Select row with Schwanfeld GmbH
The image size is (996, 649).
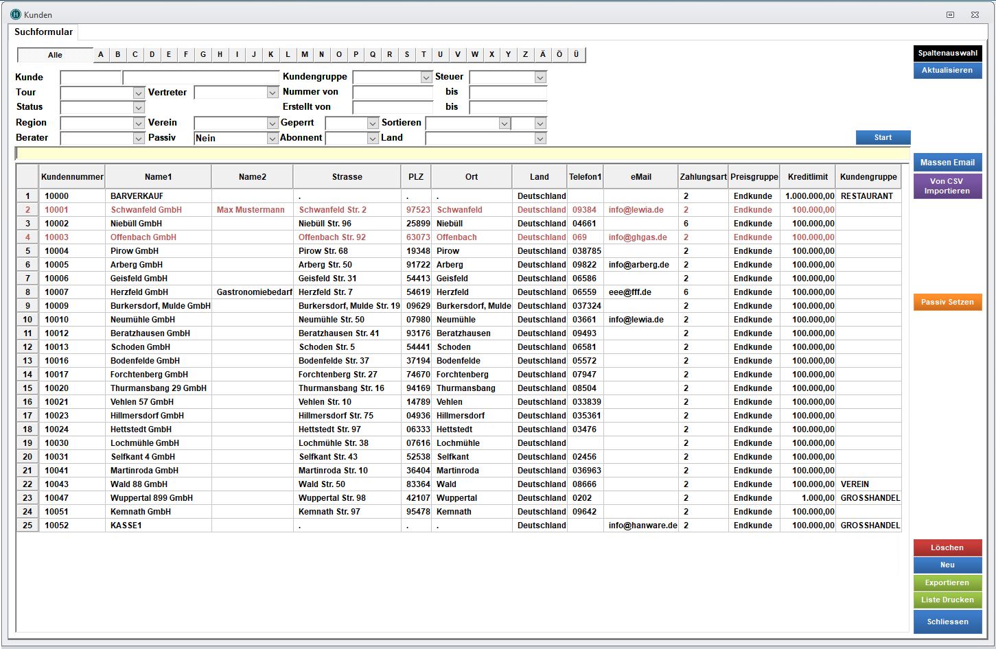146,210
